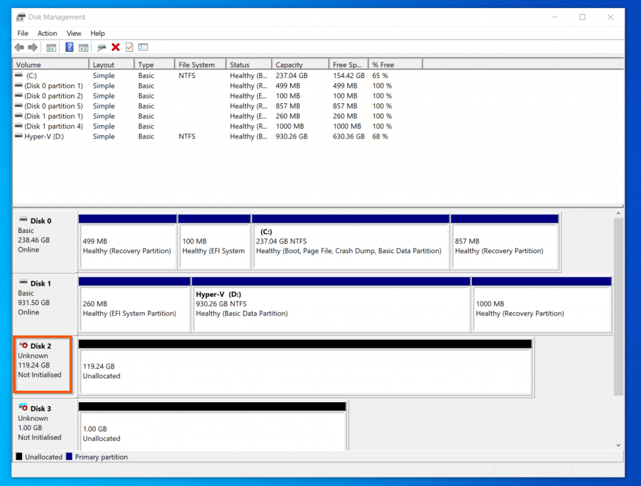Select the Hyper-V (D:) partition block
641x486 pixels.
pyautogui.click(x=331, y=306)
